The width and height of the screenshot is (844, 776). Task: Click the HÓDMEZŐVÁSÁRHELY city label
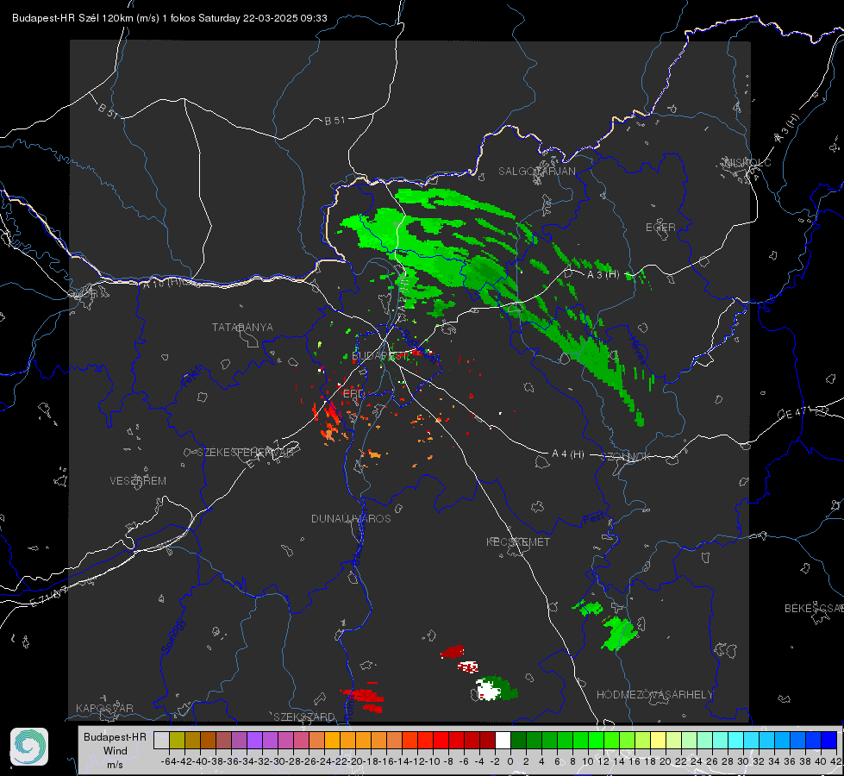click(654, 695)
